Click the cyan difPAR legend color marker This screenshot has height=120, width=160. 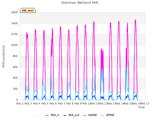coord(102,115)
